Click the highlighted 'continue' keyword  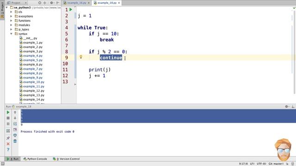click(x=111, y=58)
